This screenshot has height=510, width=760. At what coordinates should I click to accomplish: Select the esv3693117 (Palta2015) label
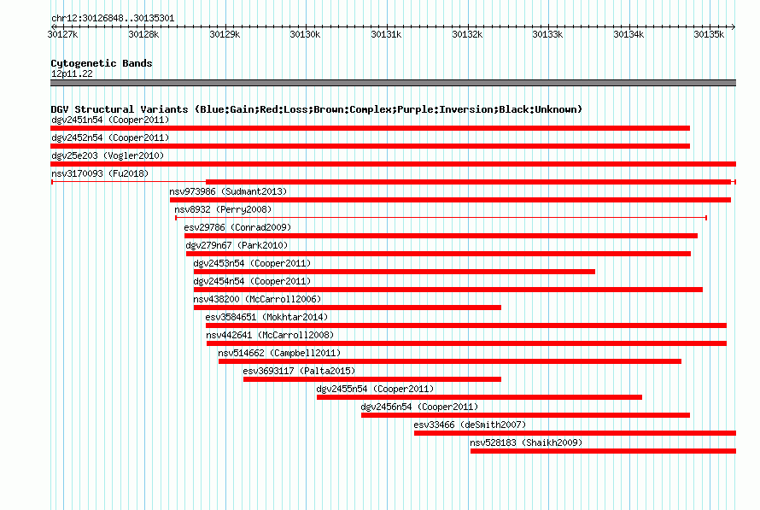(299, 371)
